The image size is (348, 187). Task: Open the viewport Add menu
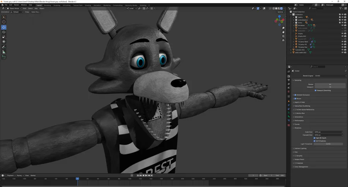click(x=36, y=8)
